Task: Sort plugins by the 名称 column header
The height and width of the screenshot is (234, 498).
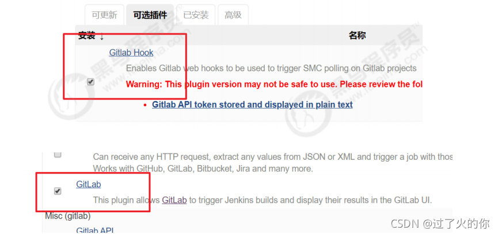Action: (x=358, y=36)
